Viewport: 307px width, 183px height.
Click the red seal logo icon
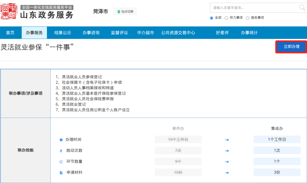(9, 11)
